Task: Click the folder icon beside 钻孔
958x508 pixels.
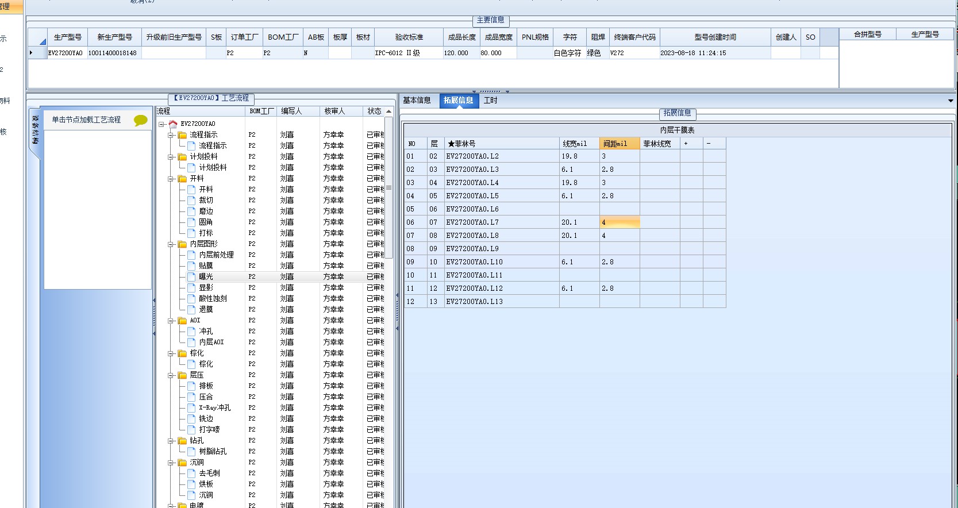Action: (x=182, y=440)
